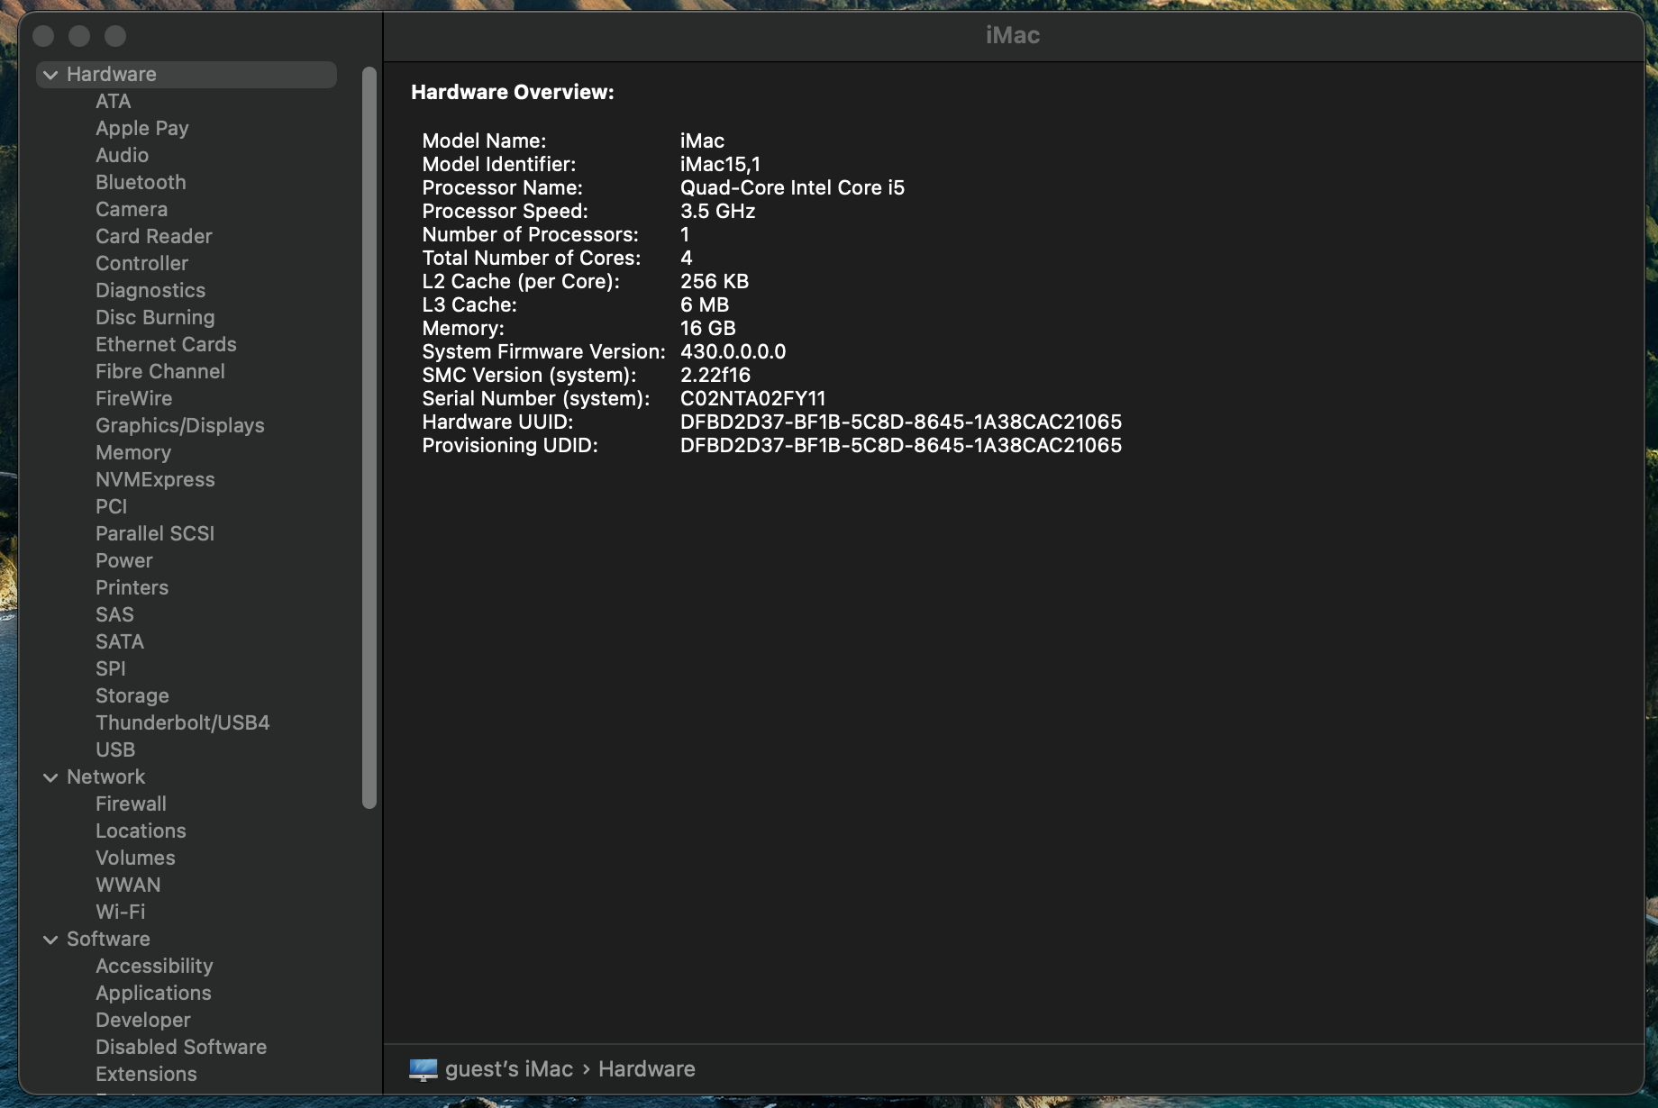The height and width of the screenshot is (1108, 1658).
Task: Select WWAN entry
Action: pyautogui.click(x=128, y=885)
